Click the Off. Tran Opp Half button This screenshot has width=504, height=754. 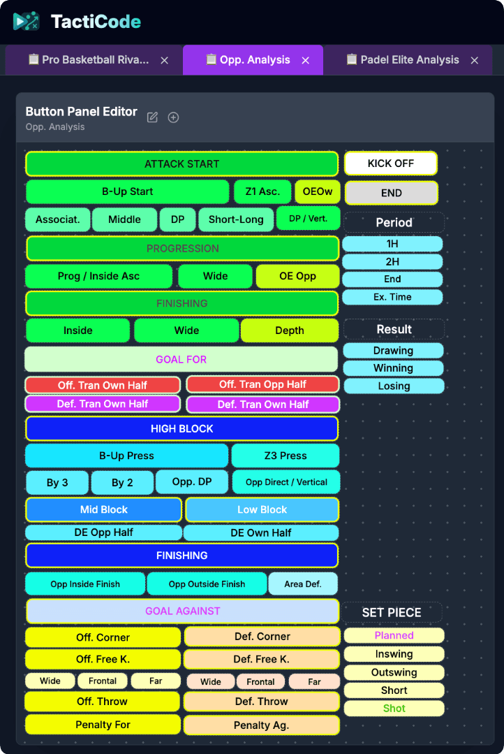coord(262,384)
